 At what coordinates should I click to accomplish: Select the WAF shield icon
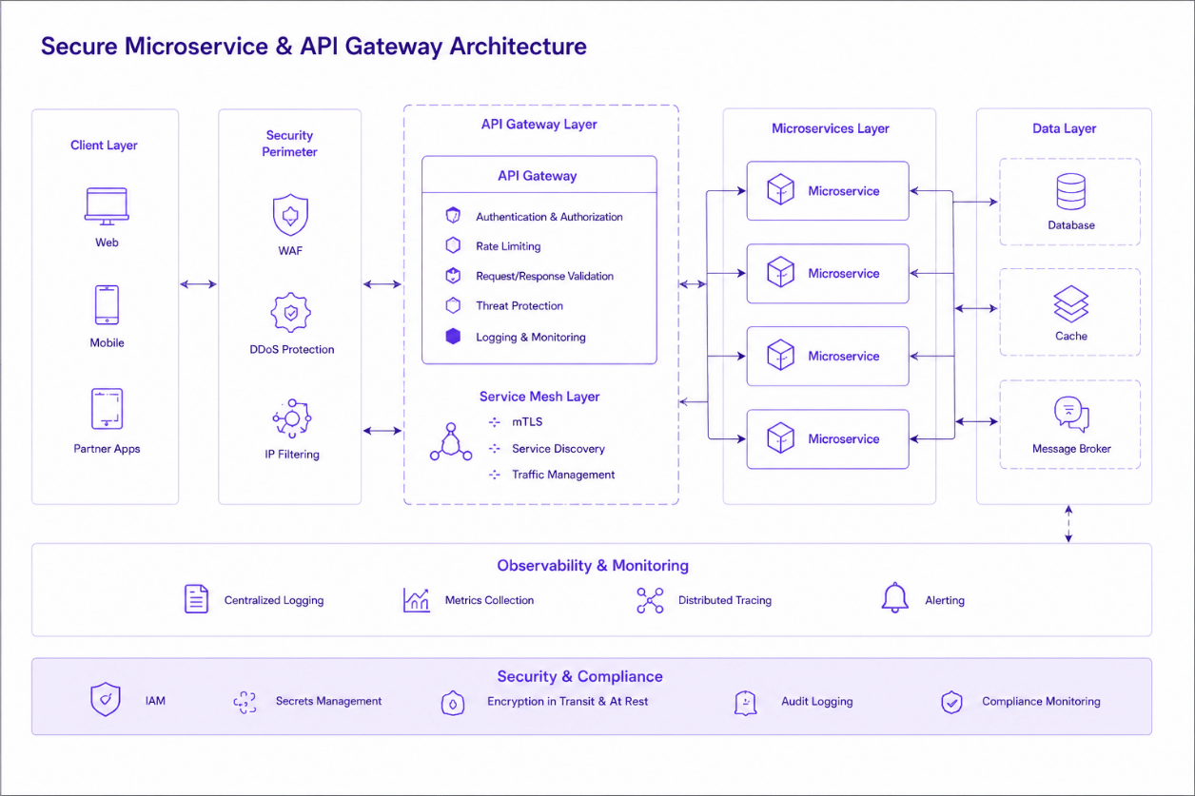290,215
